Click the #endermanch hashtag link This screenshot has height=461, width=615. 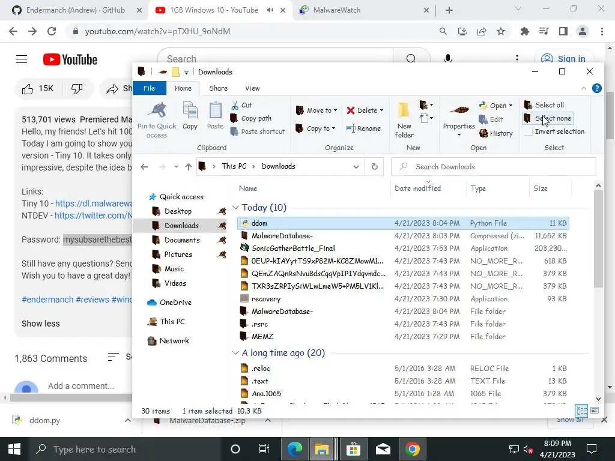[47, 300]
